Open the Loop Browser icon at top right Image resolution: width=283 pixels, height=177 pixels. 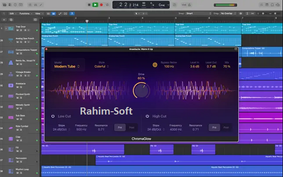[272, 5]
